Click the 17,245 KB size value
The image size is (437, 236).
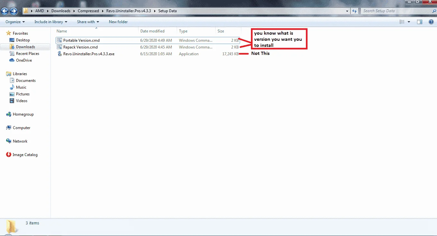point(230,54)
